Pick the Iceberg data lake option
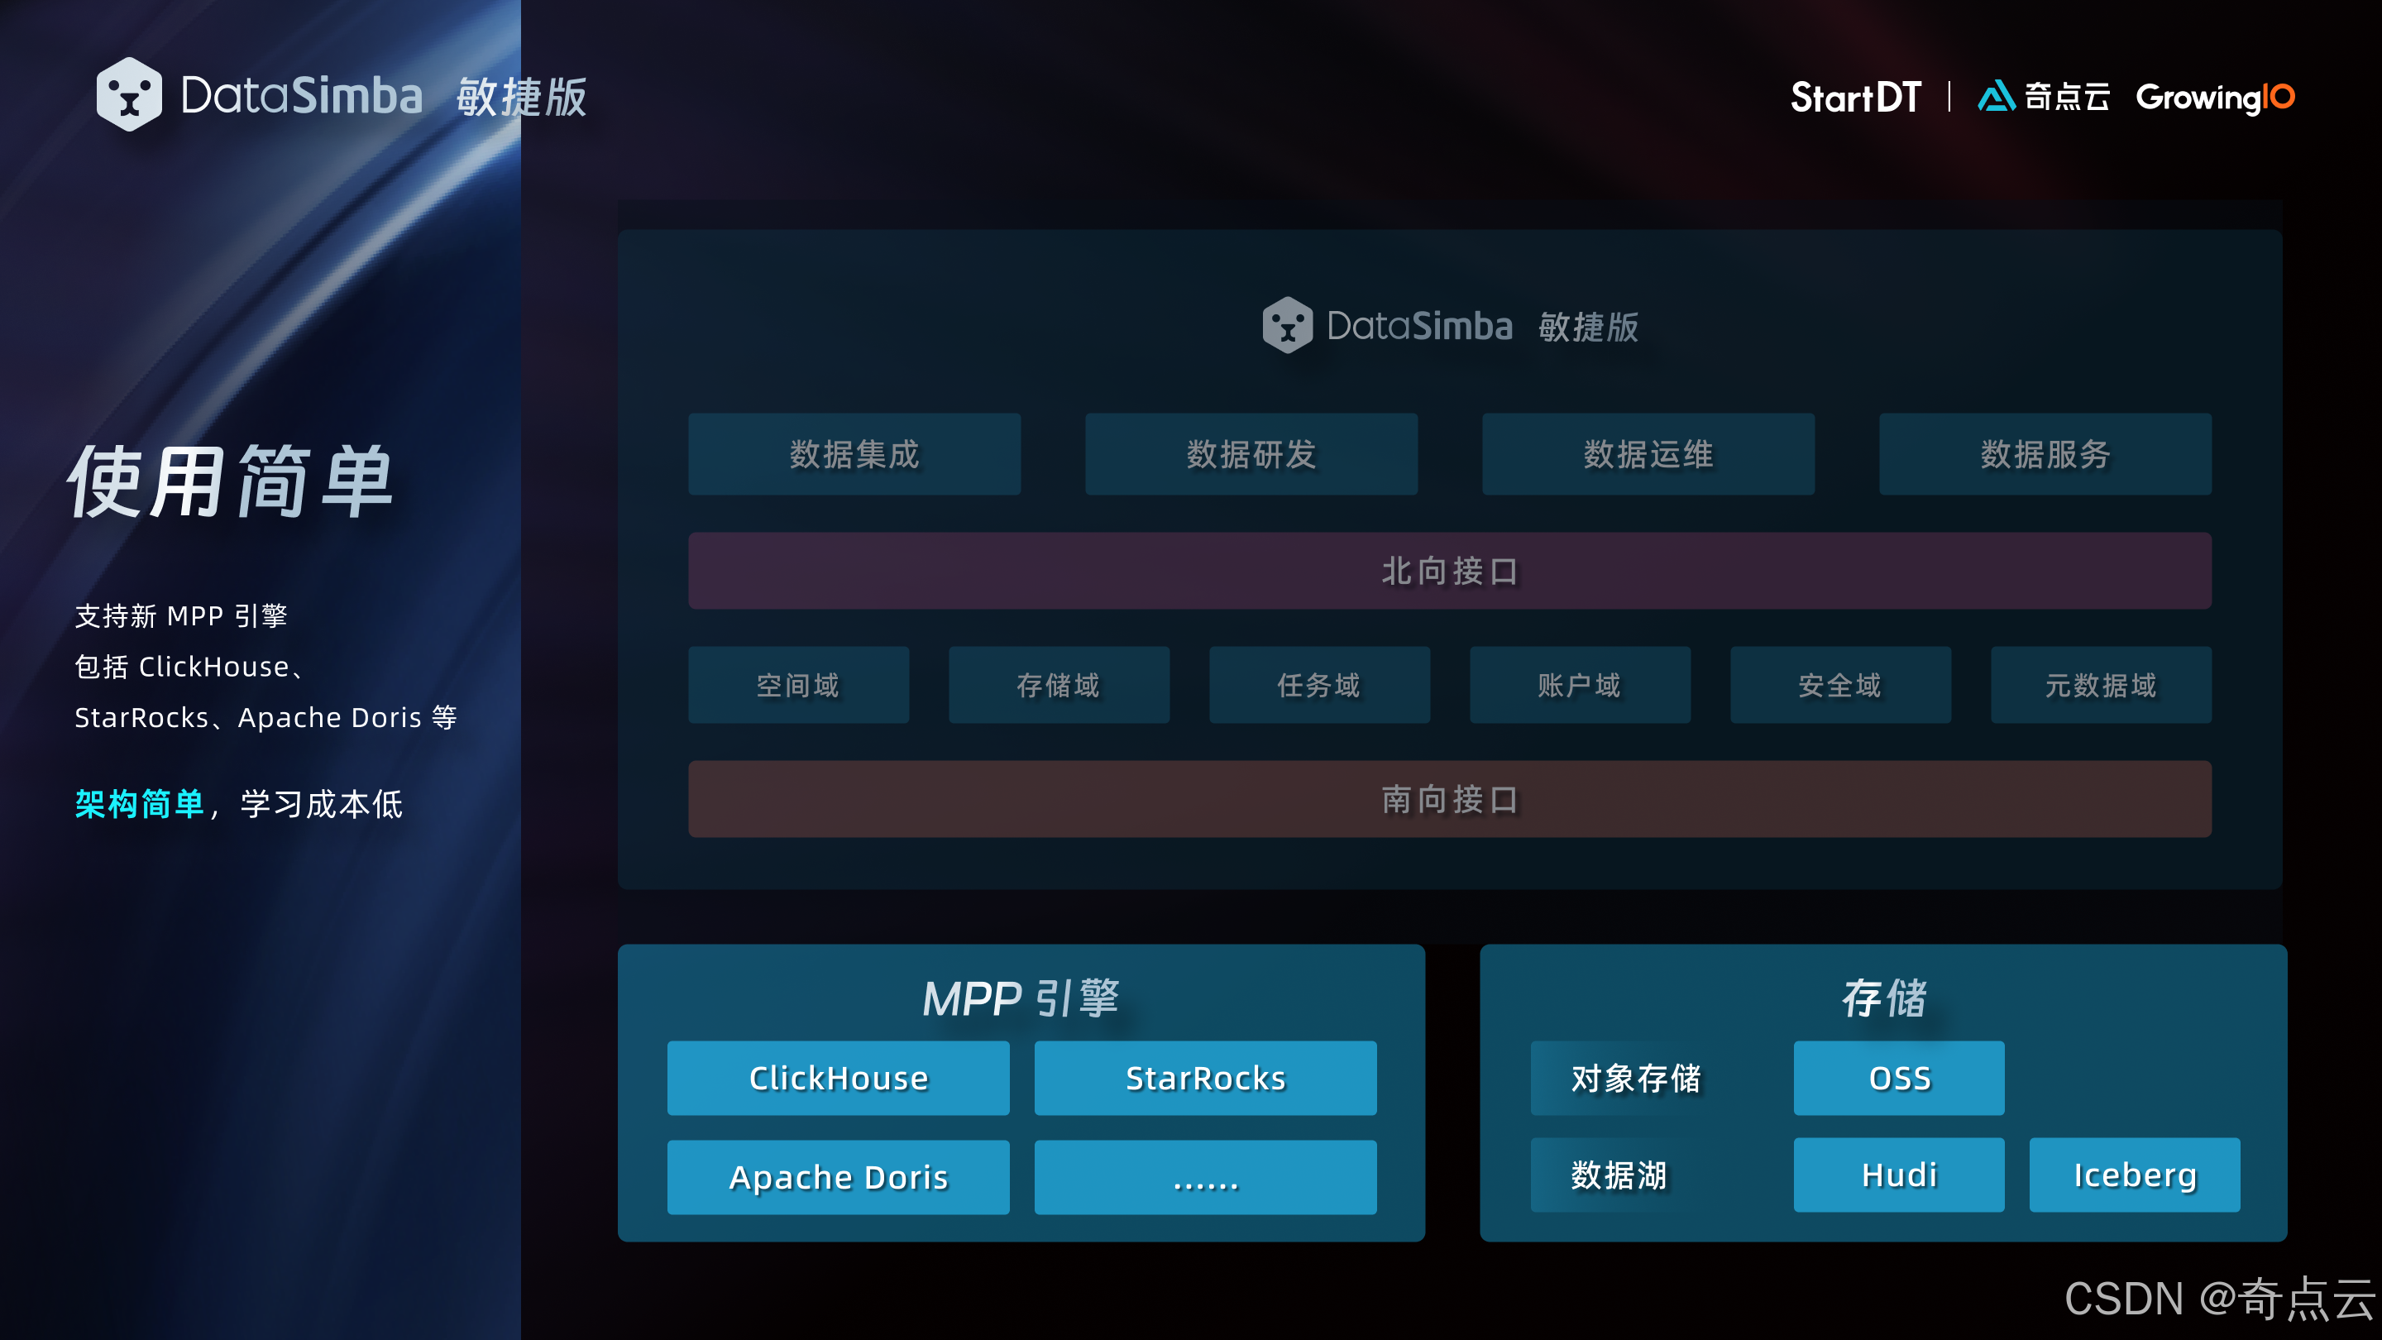 click(2134, 1175)
